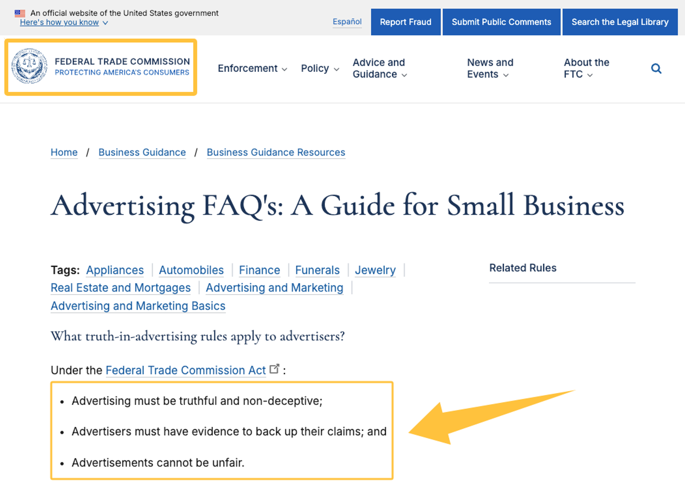Expand "Here's how you know" chevron
Screen dimensions: 685x484
(x=105, y=23)
